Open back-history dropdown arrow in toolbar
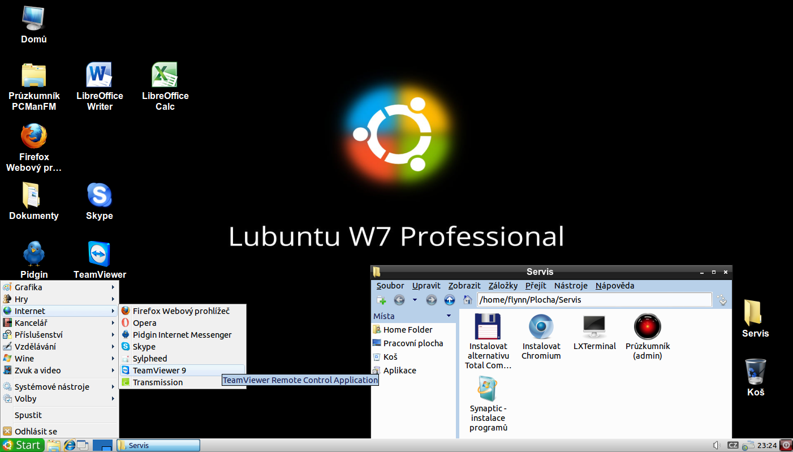Screen dimensions: 793x452 tap(415, 300)
